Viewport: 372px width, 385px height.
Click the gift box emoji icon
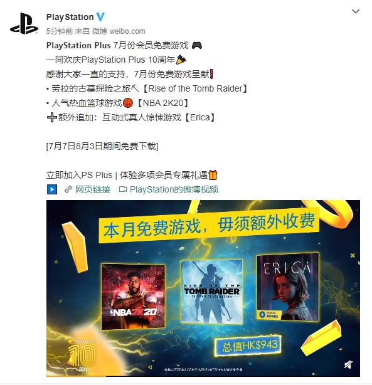point(213,175)
